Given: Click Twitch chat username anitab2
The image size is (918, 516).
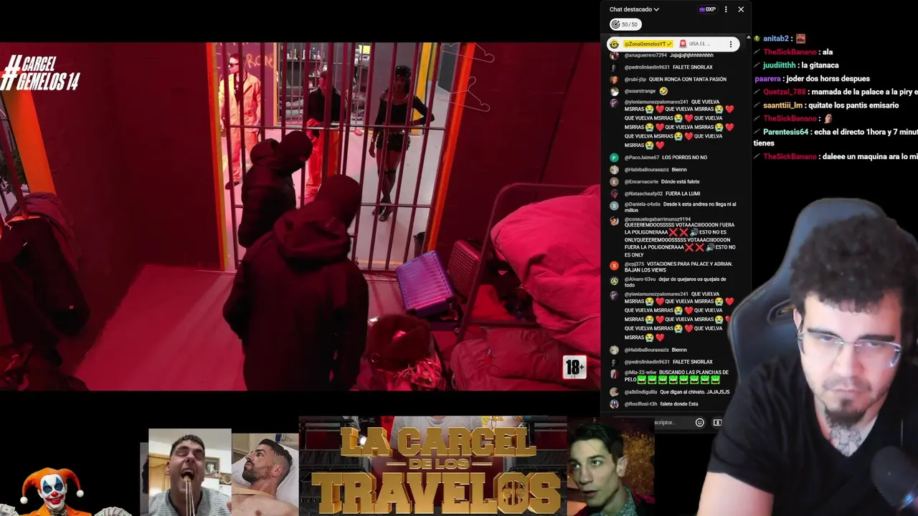Looking at the screenshot, I should click(776, 39).
